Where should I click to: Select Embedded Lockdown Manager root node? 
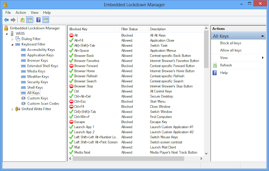[35, 28]
